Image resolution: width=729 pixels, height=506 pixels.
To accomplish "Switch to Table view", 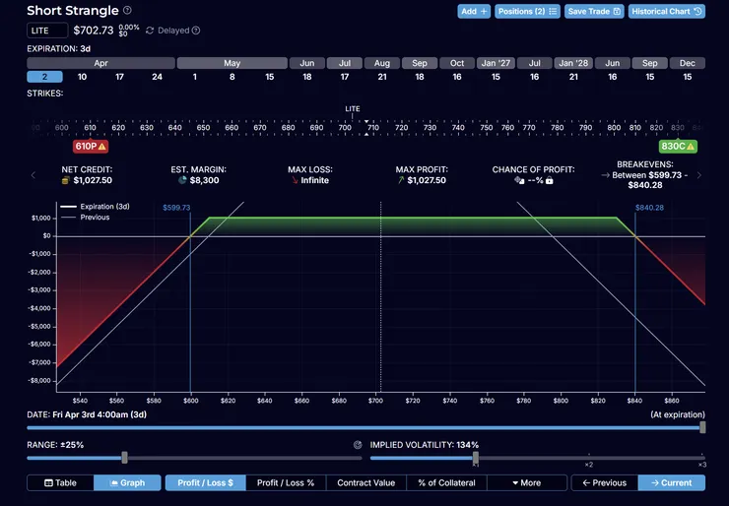I will point(60,482).
